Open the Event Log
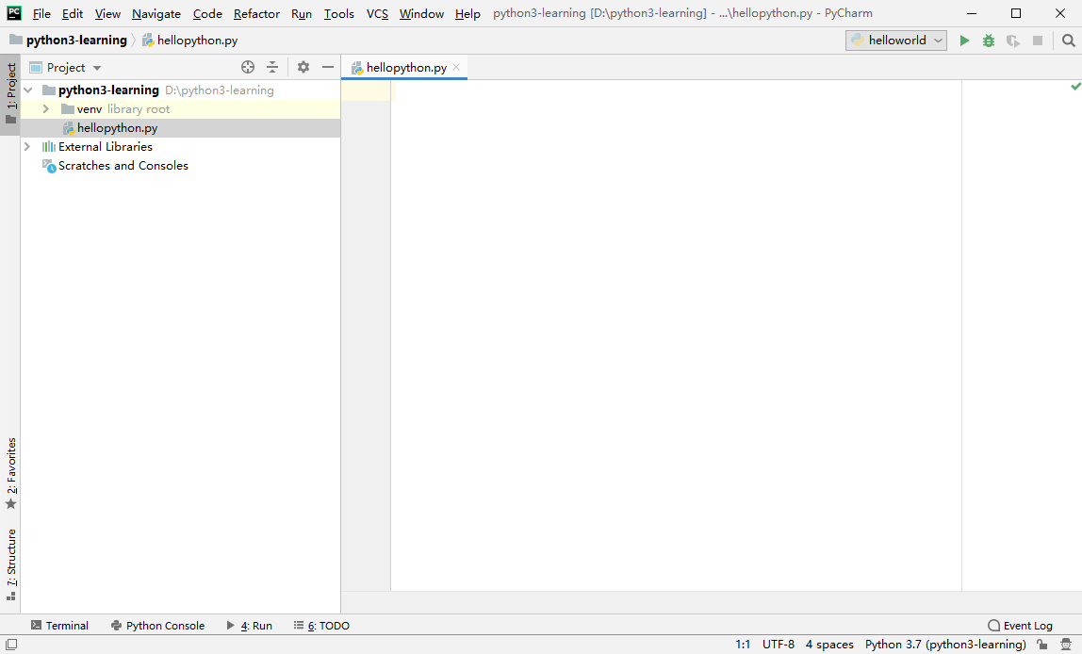The width and height of the screenshot is (1082, 654). pyautogui.click(x=1020, y=626)
